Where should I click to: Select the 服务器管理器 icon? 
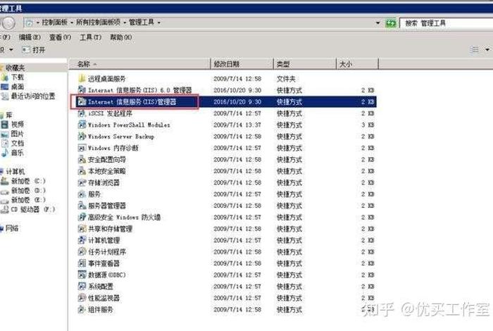click(x=82, y=206)
